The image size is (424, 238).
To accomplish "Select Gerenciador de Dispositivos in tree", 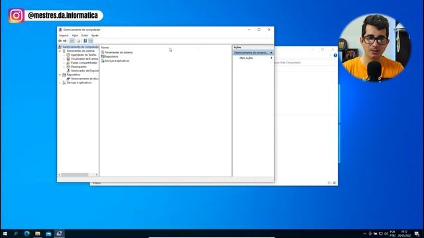I will (85, 71).
